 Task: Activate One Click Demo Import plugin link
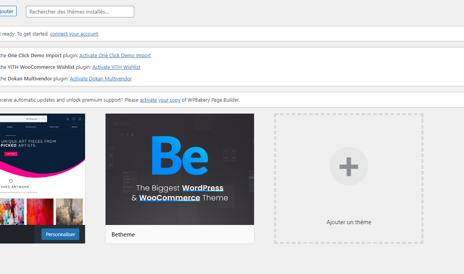[115, 55]
